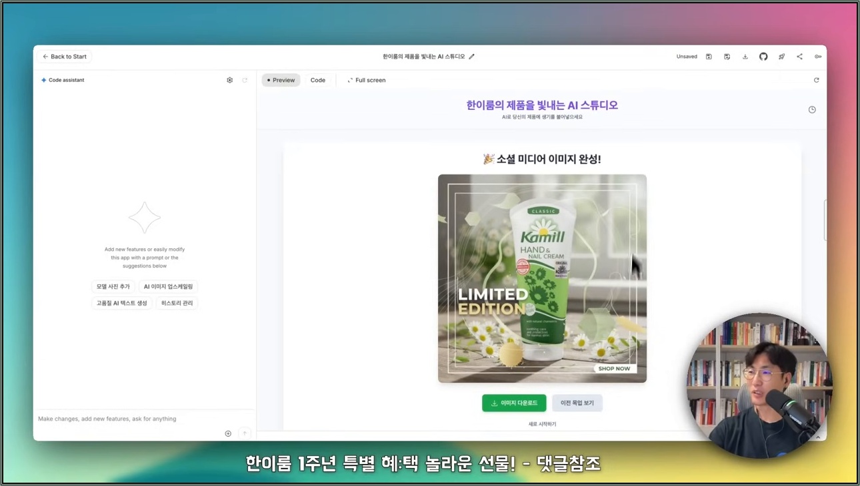Viewport: 860px width, 486px height.
Task: Select the AI 이미지 업스케일링 suggestion
Action: (x=168, y=286)
